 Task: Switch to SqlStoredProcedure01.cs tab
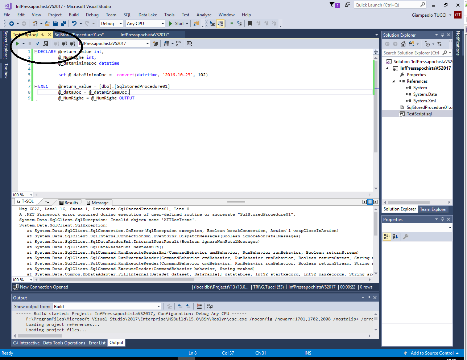[x=79, y=35]
